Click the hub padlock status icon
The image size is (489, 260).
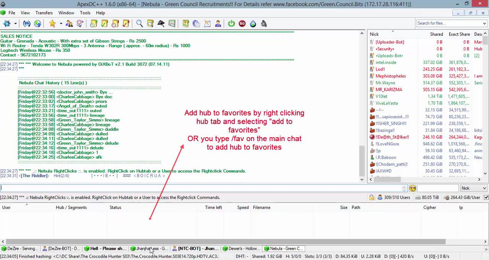[371, 197]
